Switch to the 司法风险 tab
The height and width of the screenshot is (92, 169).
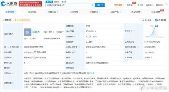coord(32,12)
